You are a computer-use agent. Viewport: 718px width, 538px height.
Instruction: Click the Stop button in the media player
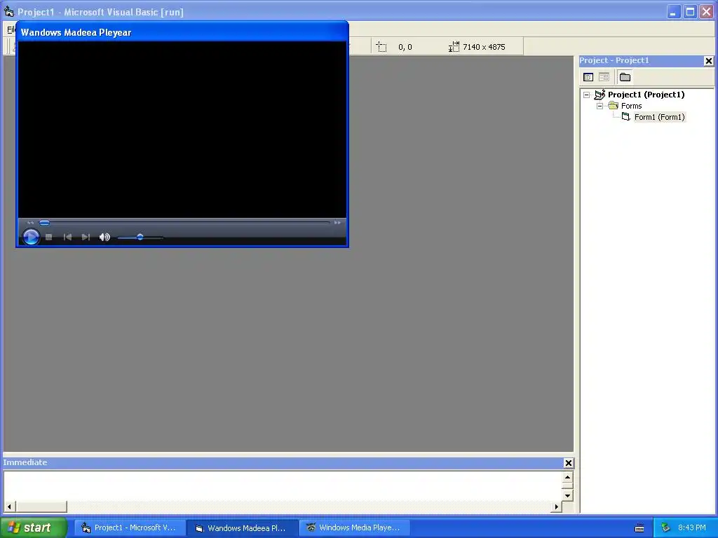pyautogui.click(x=49, y=237)
